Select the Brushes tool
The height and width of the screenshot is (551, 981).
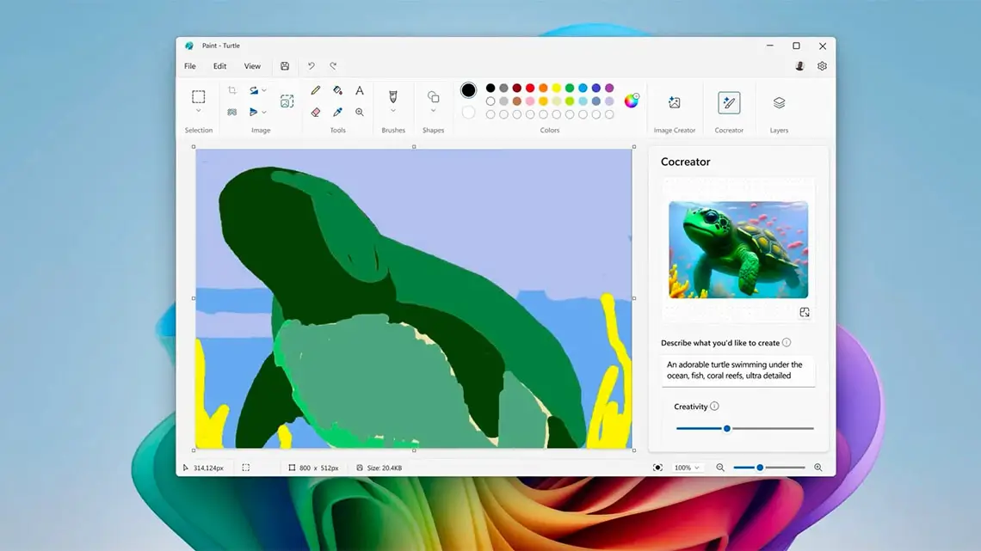click(393, 96)
